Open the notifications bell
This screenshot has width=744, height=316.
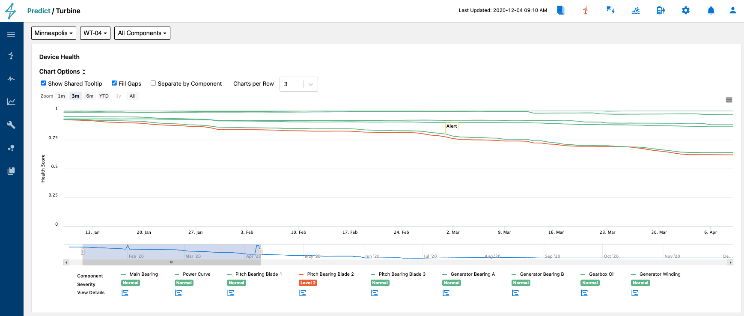(x=711, y=10)
